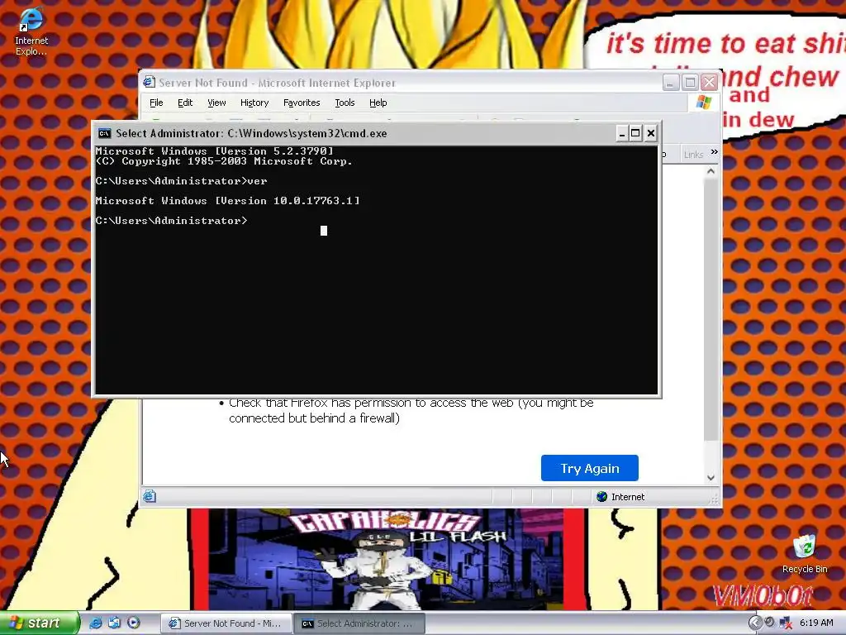Close the cmd.exe window
The height and width of the screenshot is (635, 846).
(x=651, y=133)
